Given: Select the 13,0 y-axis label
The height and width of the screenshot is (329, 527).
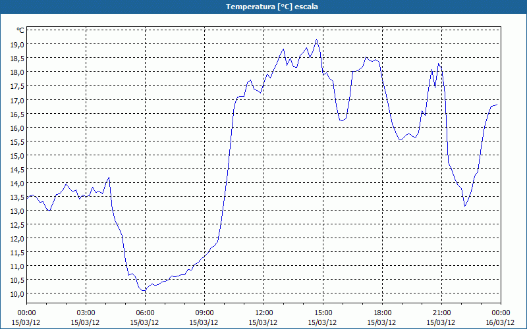Looking at the screenshot, I should pyautogui.click(x=18, y=211).
